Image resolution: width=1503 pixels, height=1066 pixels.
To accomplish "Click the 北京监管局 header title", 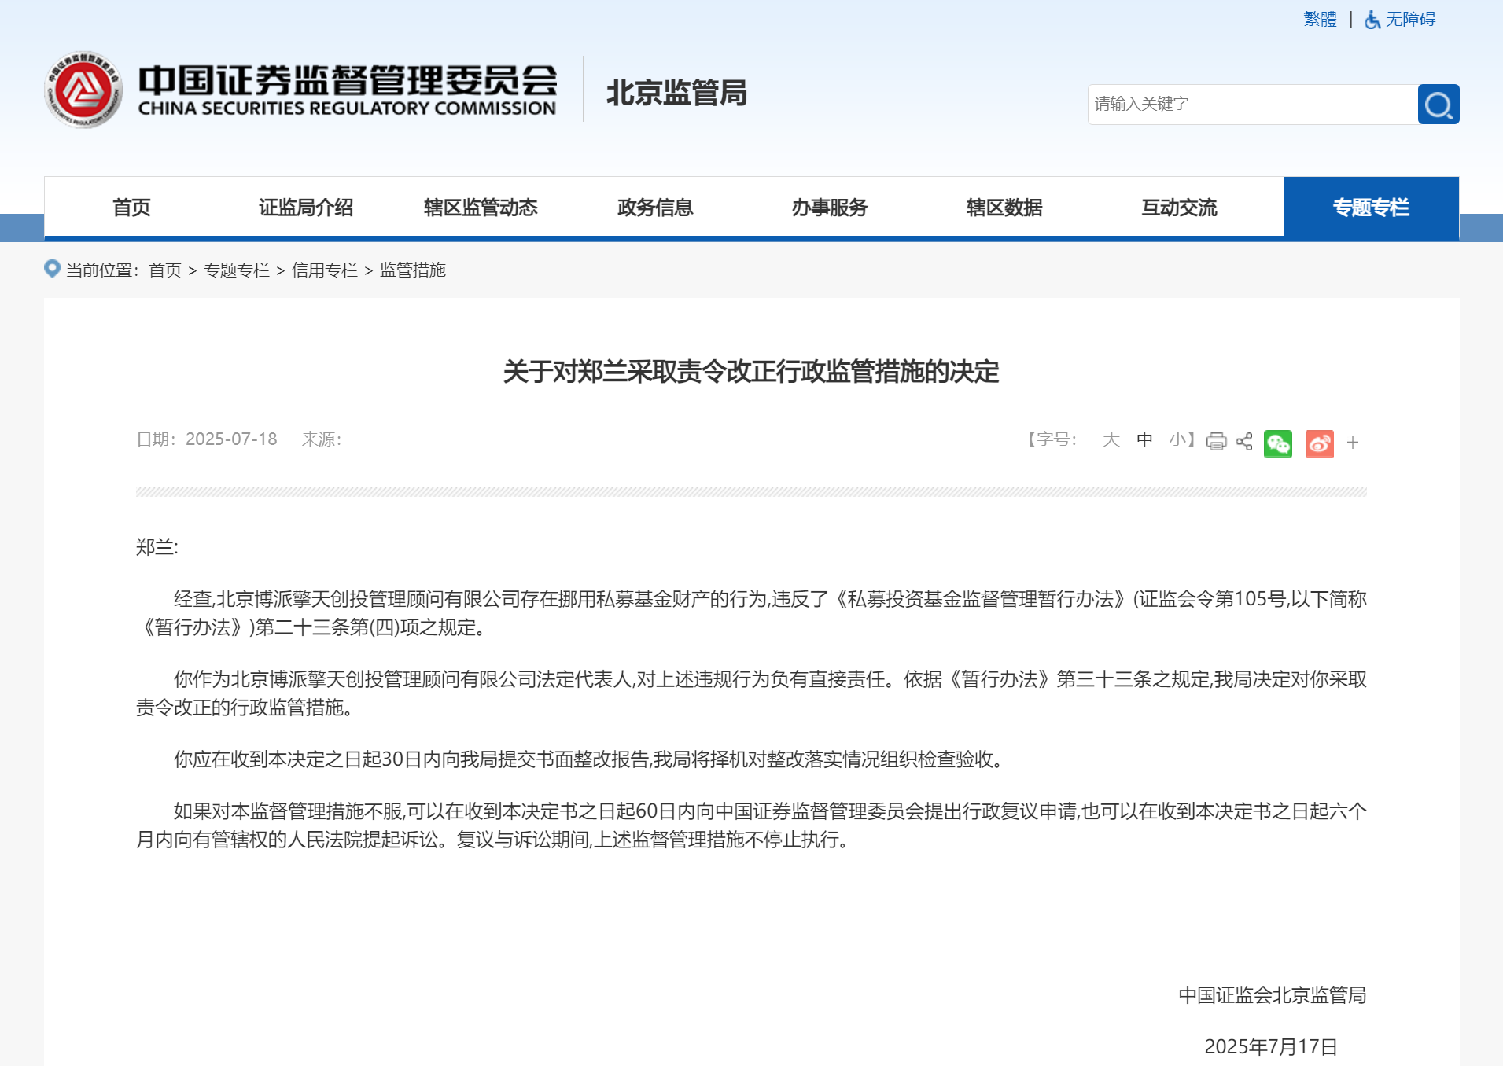I will coord(676,93).
